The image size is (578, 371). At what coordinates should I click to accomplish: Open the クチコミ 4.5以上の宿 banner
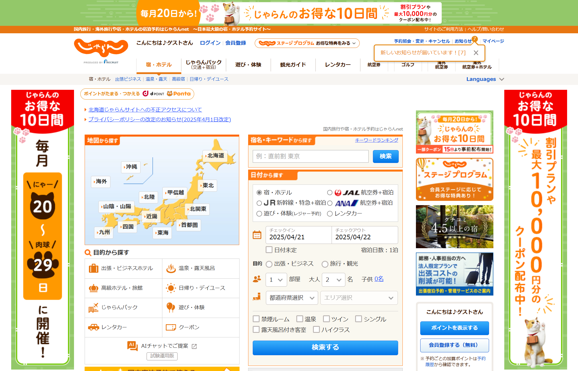pos(454,226)
